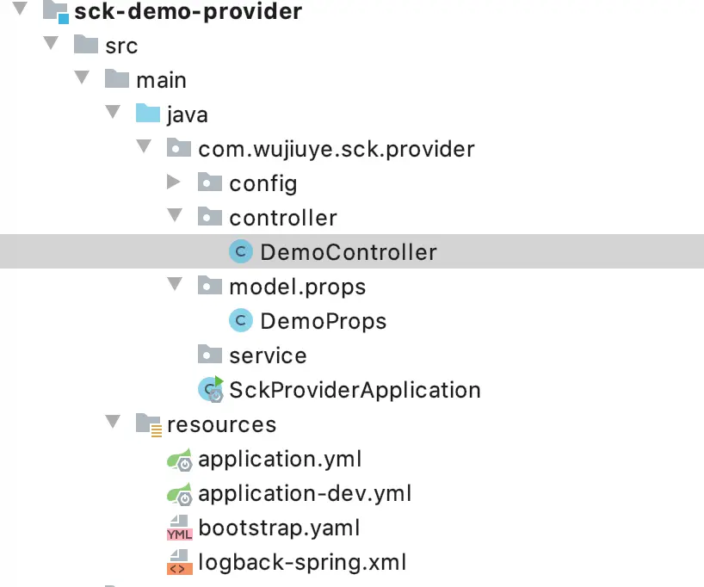This screenshot has width=704, height=587.
Task: Open the logback-spring.xml file
Action: coord(301,563)
